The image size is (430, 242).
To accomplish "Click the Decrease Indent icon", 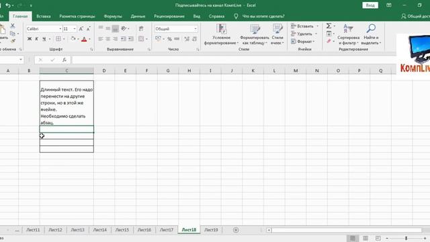I will [124, 39].
